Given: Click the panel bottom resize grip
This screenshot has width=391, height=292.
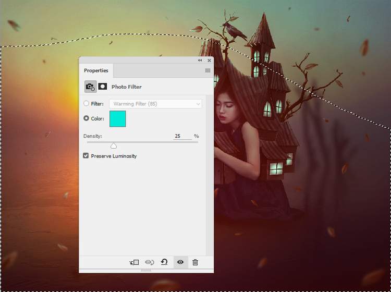Looking at the screenshot, I should pos(146,270).
